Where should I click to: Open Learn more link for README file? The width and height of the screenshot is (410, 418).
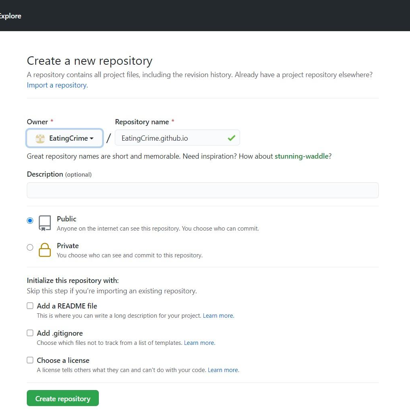point(218,316)
